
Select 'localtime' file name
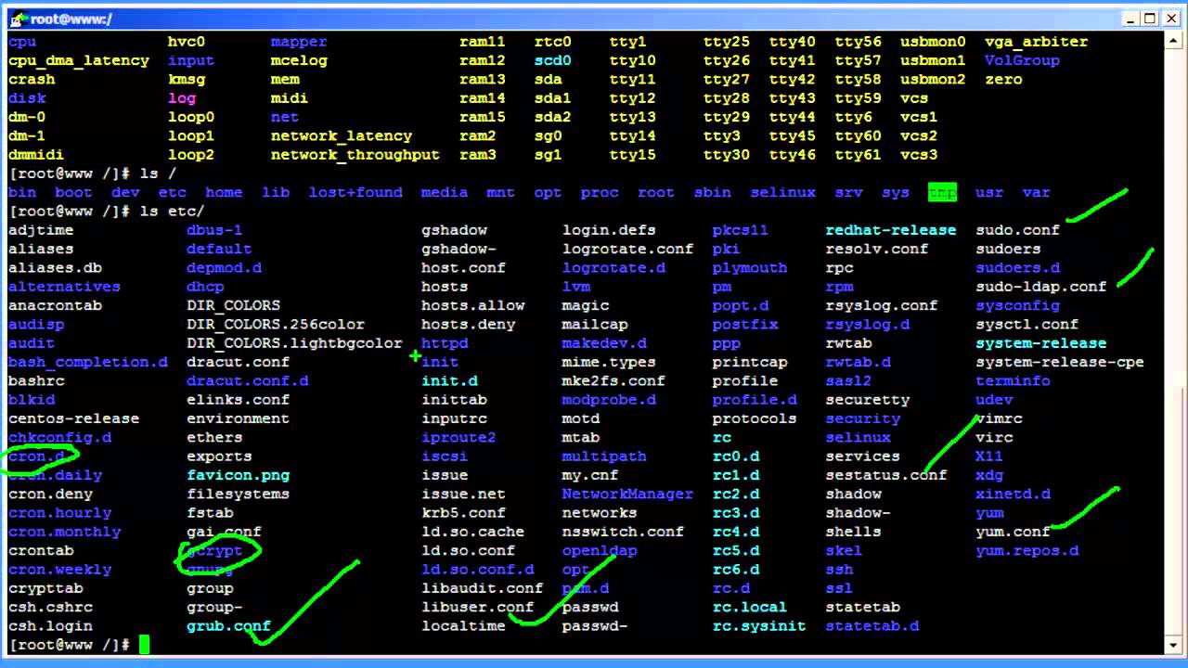click(463, 626)
